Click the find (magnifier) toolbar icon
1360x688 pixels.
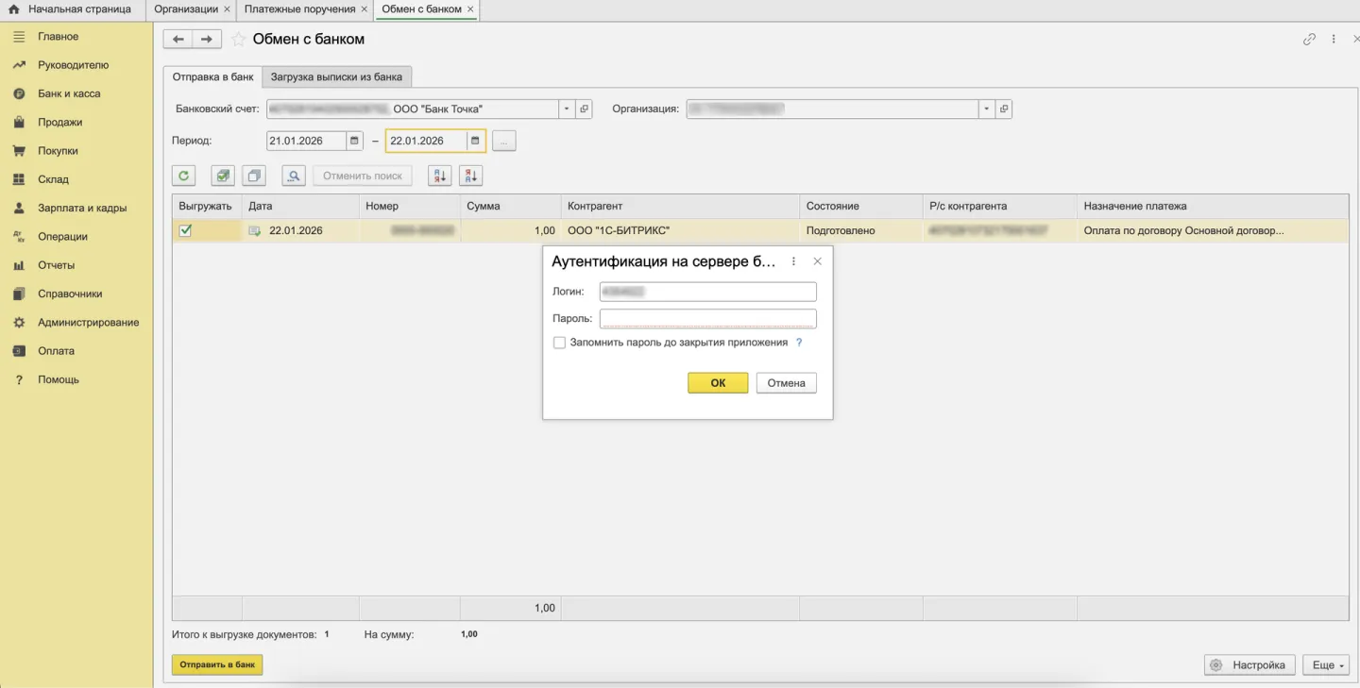(294, 176)
